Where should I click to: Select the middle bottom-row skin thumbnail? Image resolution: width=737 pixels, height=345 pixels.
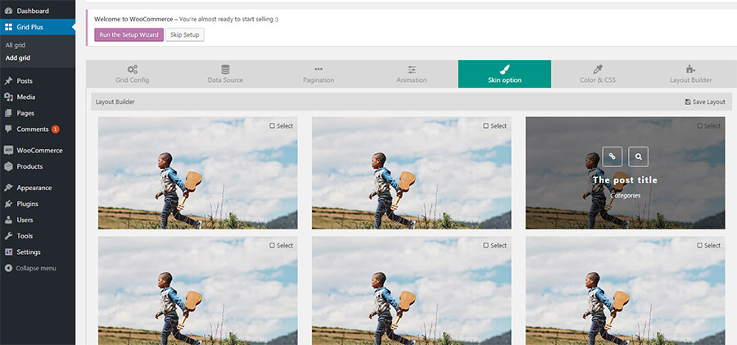coord(412,291)
